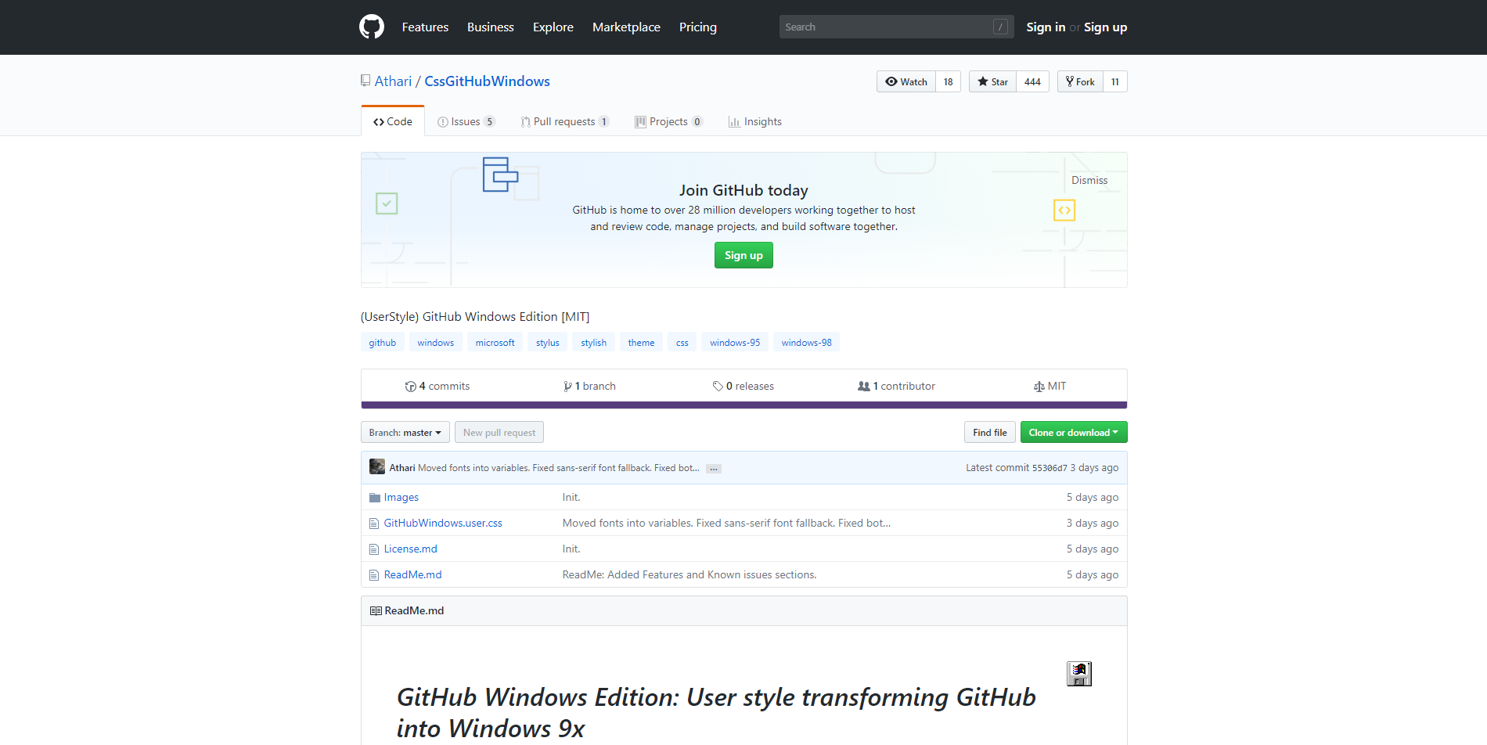Click file icon beside License.md
The width and height of the screenshot is (1487, 745).
374,549
